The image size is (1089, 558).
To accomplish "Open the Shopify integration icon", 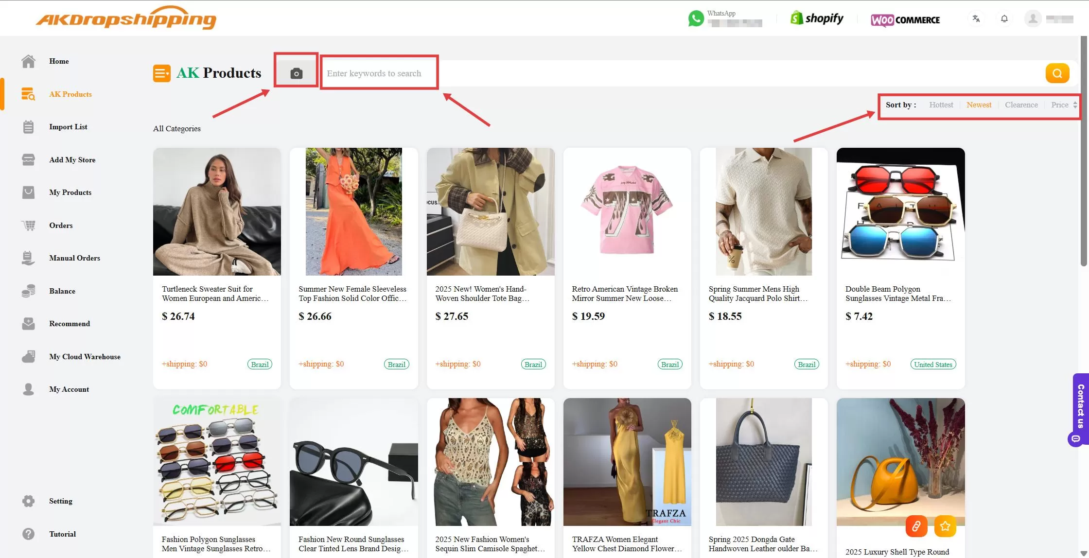I will click(x=796, y=17).
